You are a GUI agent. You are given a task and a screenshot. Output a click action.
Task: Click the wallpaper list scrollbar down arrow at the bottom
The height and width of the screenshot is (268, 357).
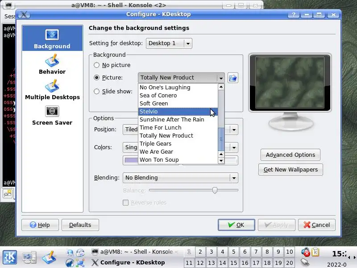coord(221,161)
